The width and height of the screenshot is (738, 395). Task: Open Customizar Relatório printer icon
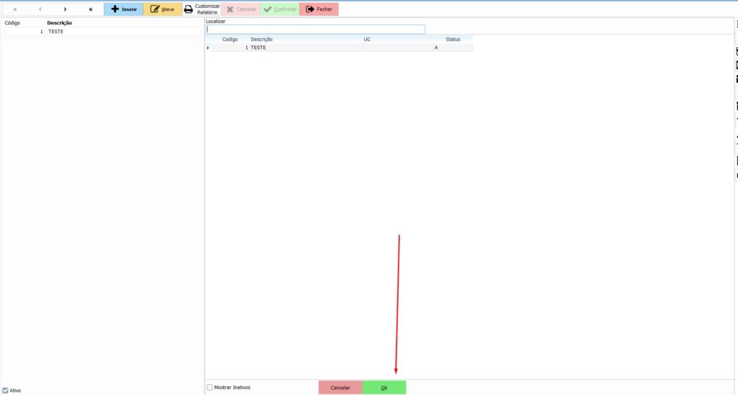[x=189, y=9]
